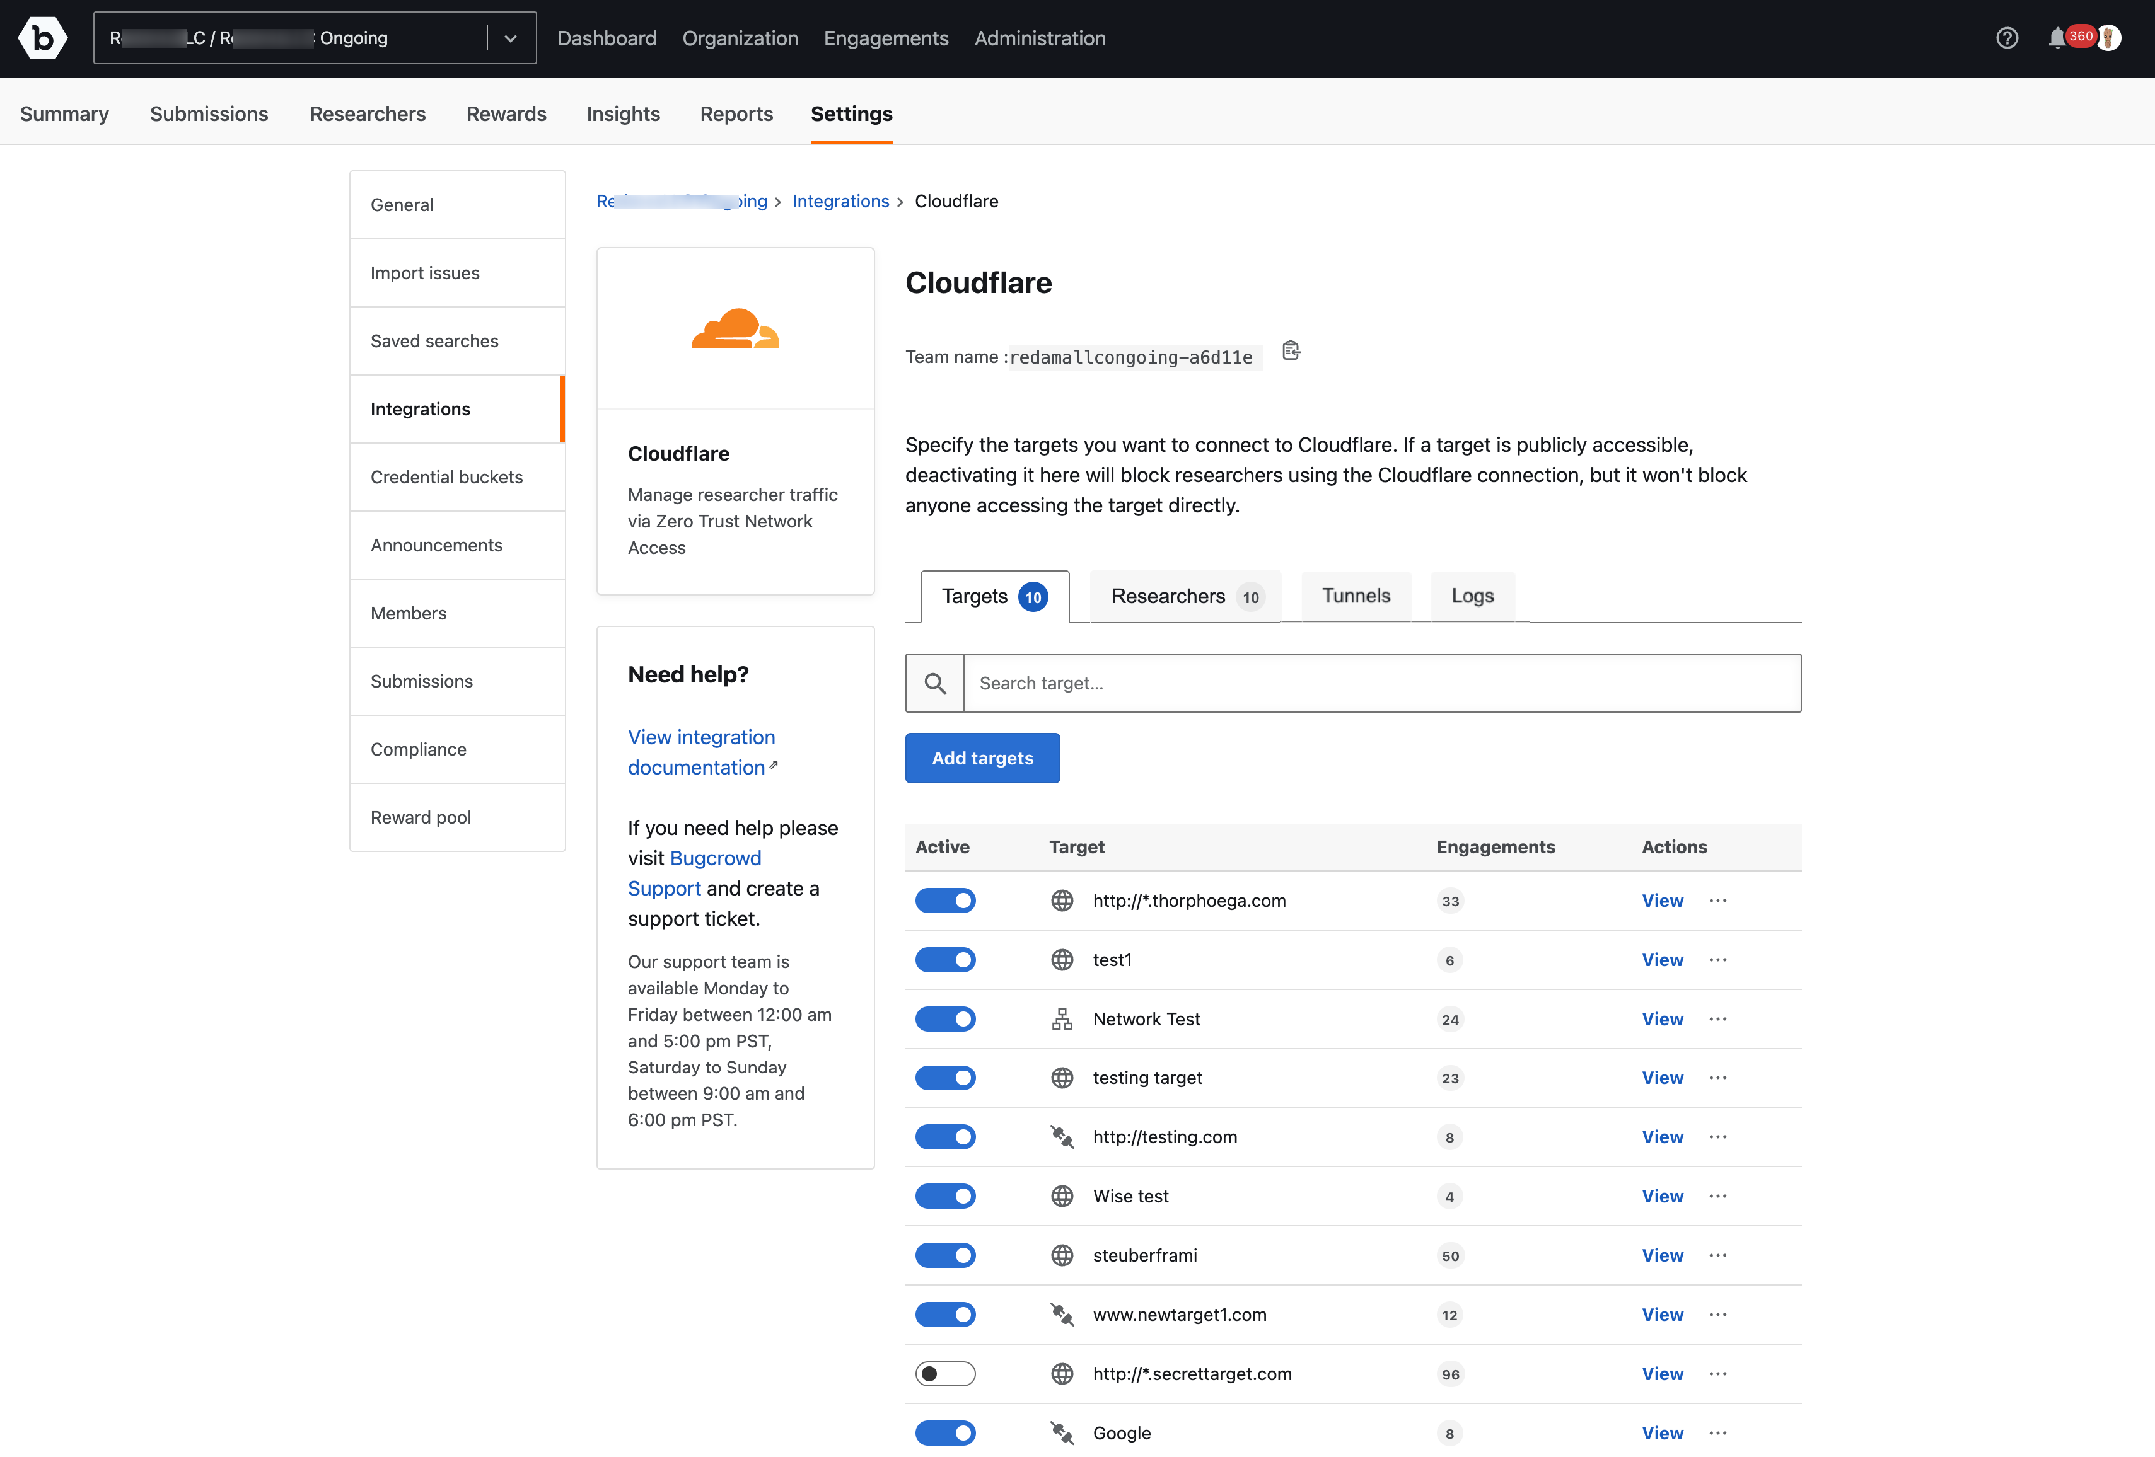
Task: Click plug icon beside www.newtarget1.com
Action: [x=1062, y=1315]
